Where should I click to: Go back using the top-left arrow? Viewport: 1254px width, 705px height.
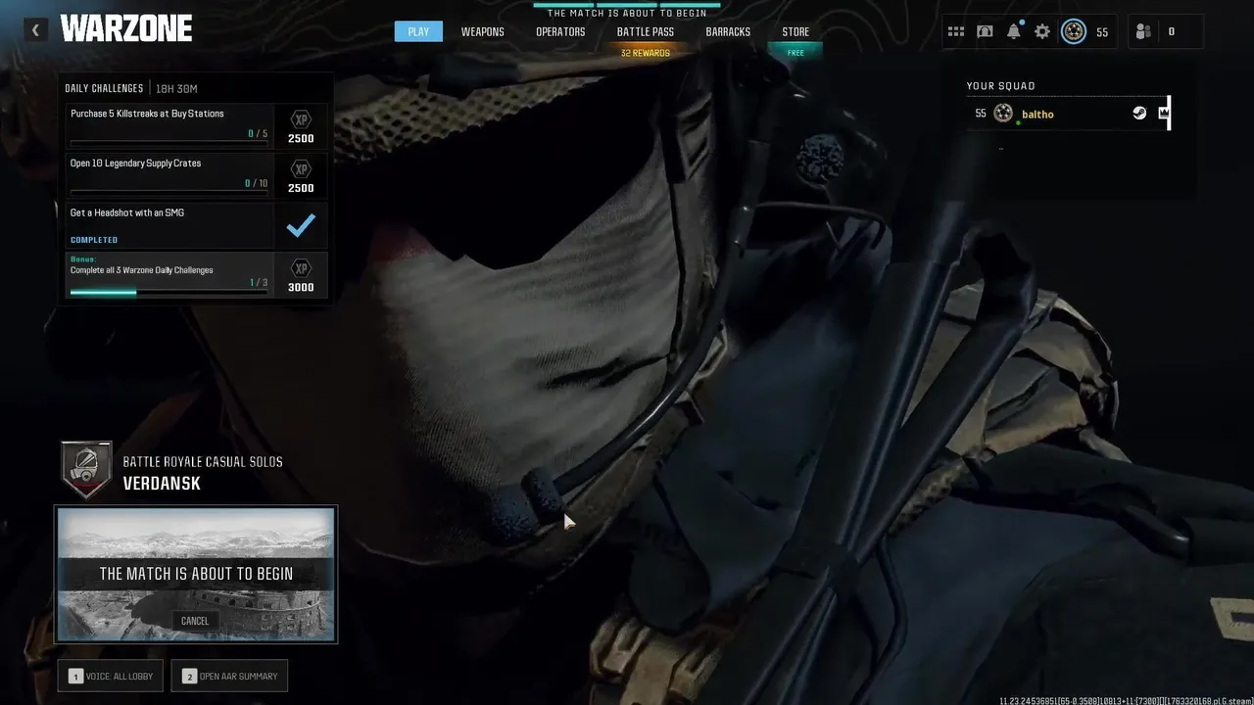pyautogui.click(x=35, y=30)
